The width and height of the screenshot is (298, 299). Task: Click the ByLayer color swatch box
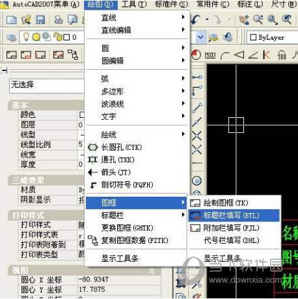(253, 37)
